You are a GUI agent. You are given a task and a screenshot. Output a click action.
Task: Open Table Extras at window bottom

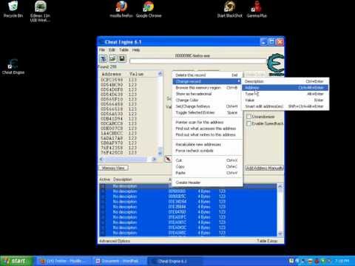[x=267, y=241]
